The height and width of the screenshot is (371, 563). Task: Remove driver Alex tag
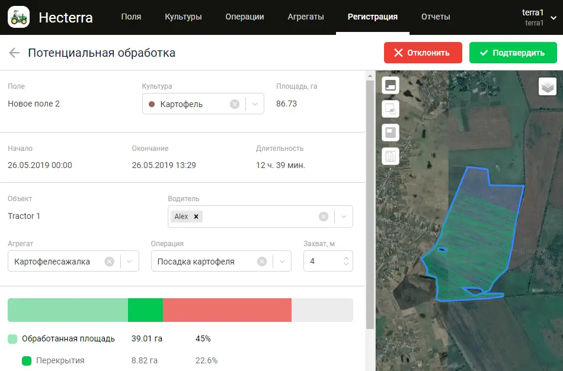196,217
